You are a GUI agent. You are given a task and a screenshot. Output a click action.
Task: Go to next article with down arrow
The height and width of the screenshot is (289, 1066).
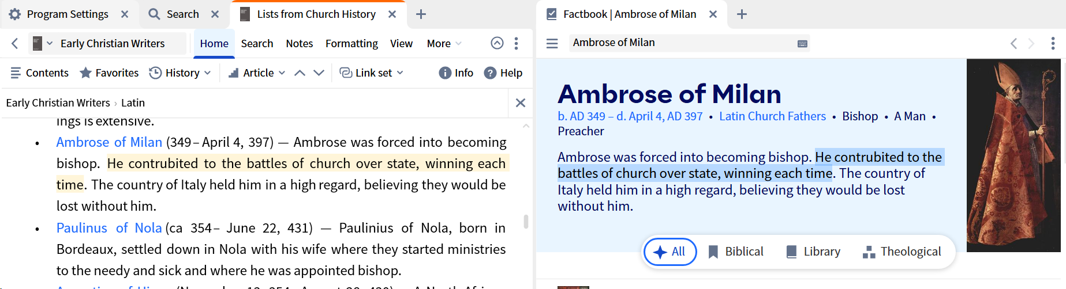[319, 73]
